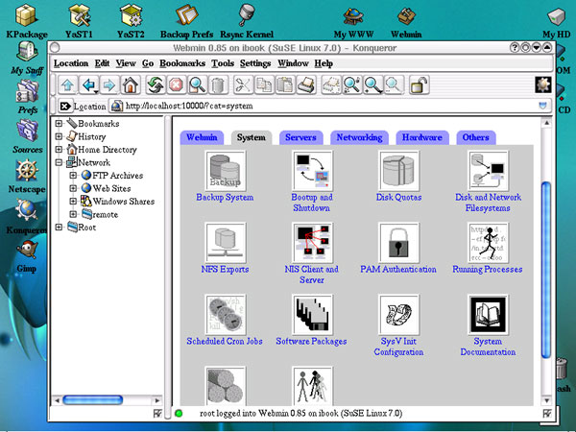Open the Scheduled Cron Jobs clock icon
Screen dimensions: 576x432
tap(226, 315)
